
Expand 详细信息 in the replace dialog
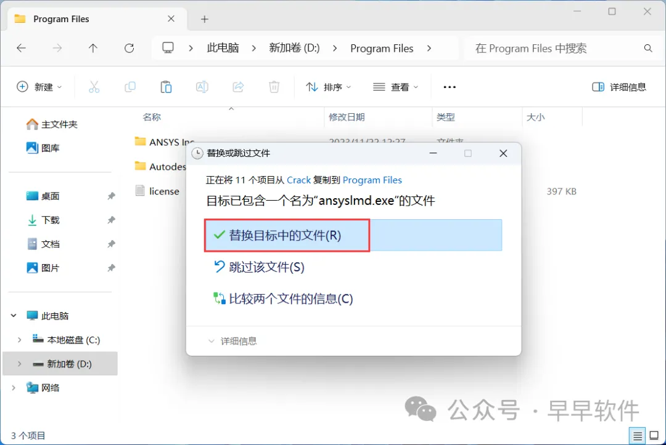232,341
